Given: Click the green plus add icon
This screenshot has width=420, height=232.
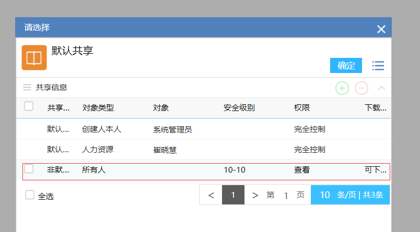Looking at the screenshot, I should [x=342, y=88].
